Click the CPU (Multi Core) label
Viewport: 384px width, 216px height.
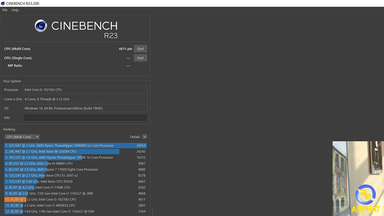coord(17,49)
